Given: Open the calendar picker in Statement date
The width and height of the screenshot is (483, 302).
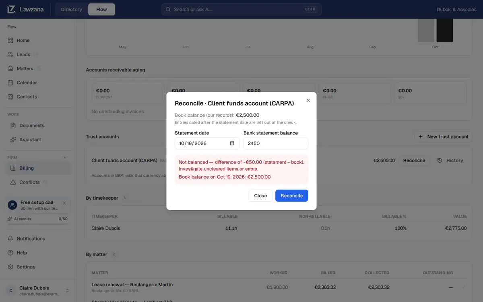Looking at the screenshot, I should pos(232,143).
